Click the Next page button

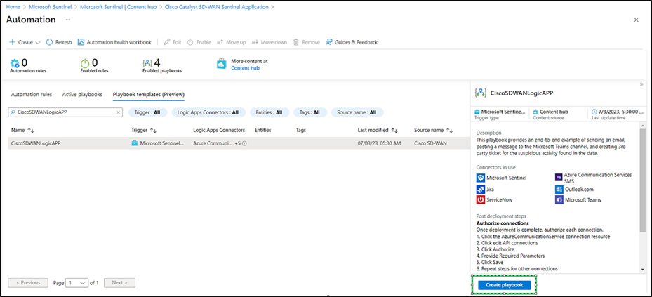coord(119,282)
